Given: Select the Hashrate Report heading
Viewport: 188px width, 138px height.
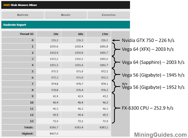Looking at the screenshot, I should tap(15, 25).
